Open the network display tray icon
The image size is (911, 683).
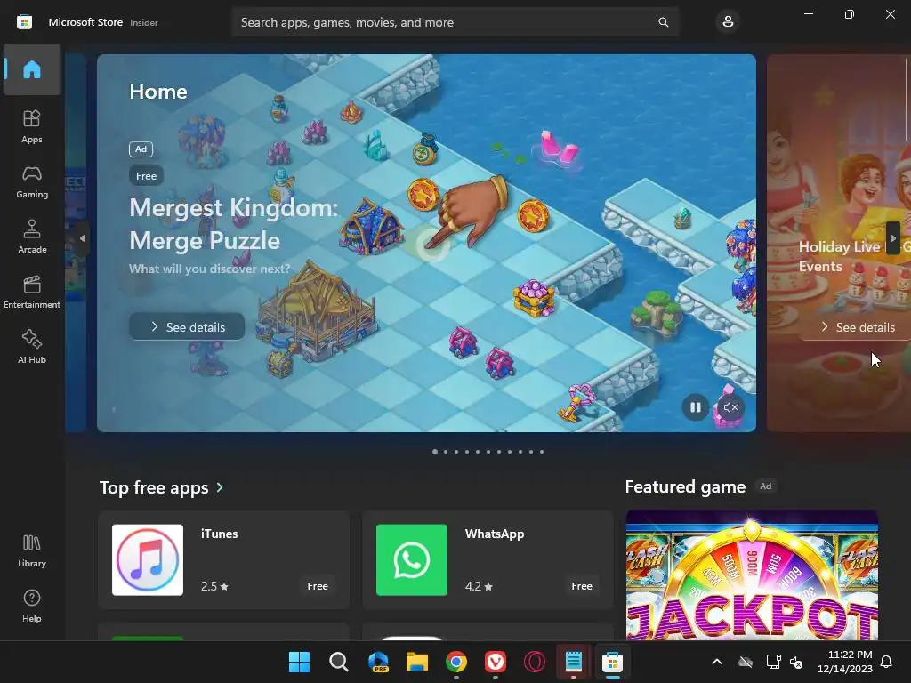pos(773,662)
